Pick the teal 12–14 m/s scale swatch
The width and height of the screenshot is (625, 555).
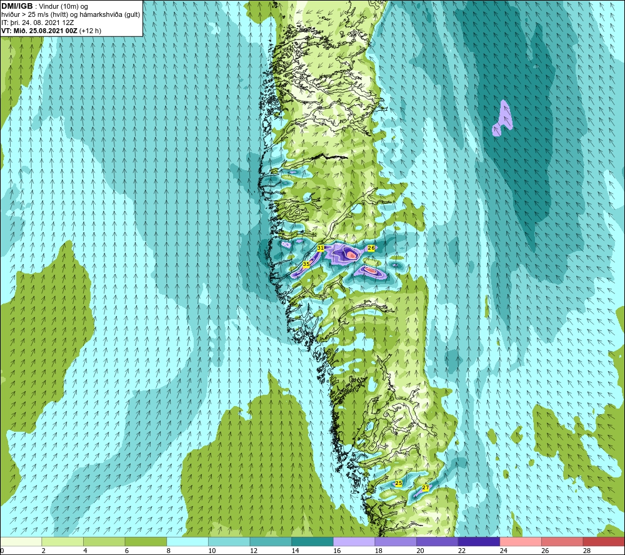[x=271, y=542]
